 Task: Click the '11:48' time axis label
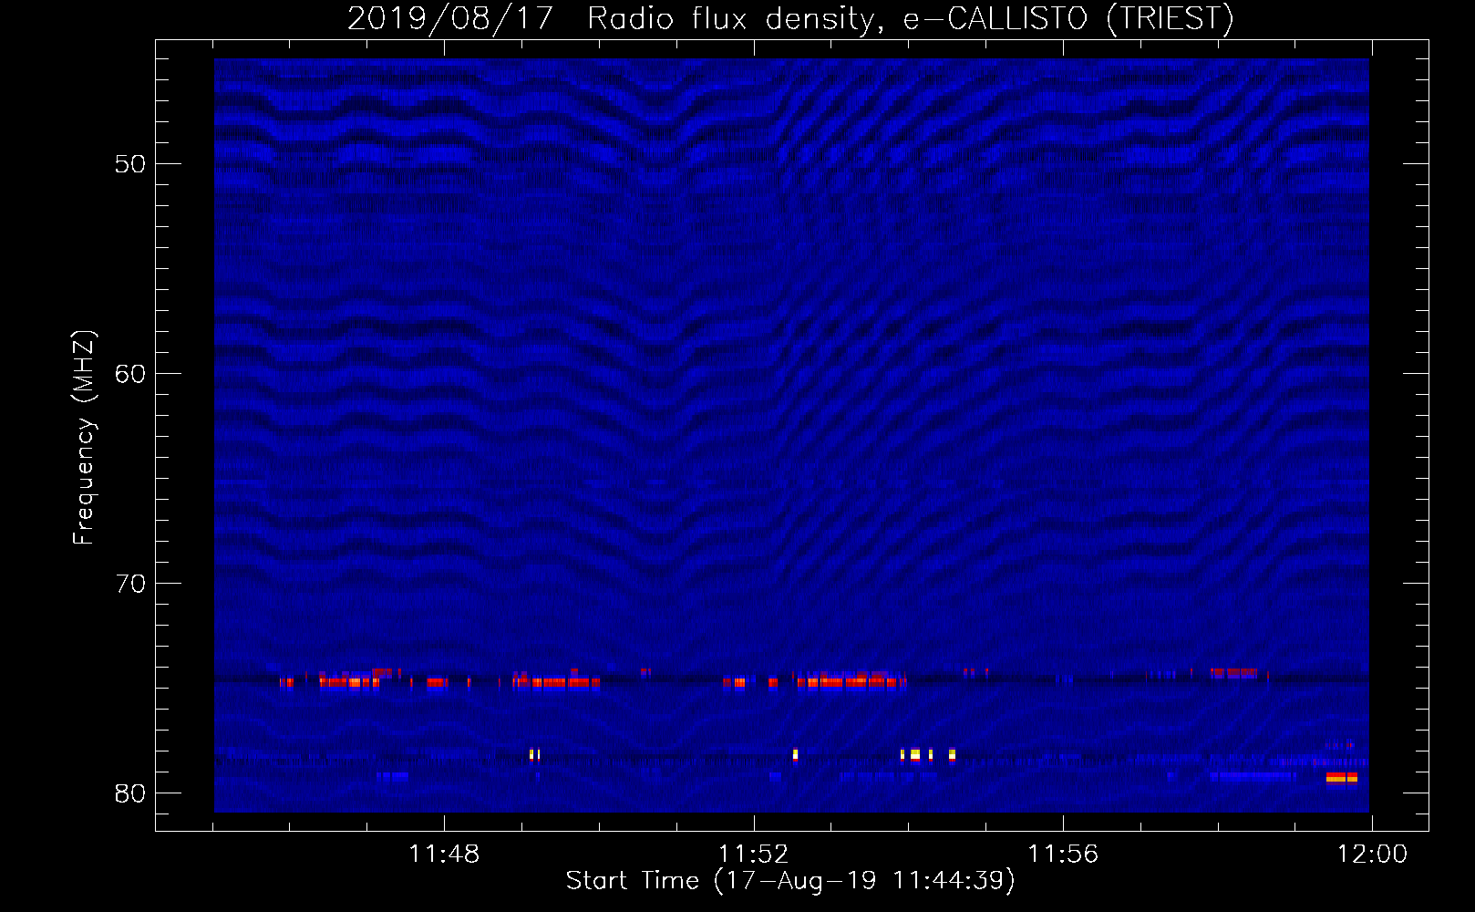pos(444,855)
